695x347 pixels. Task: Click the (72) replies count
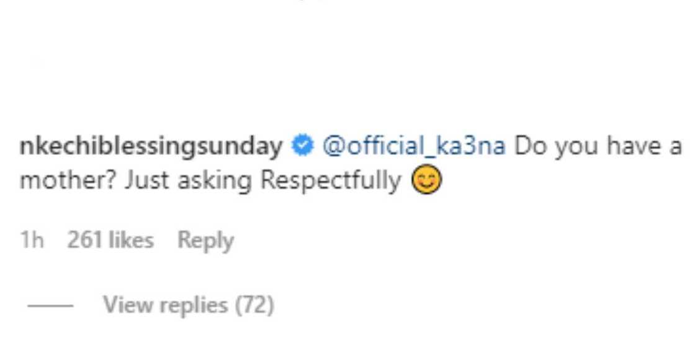pyautogui.click(x=254, y=305)
